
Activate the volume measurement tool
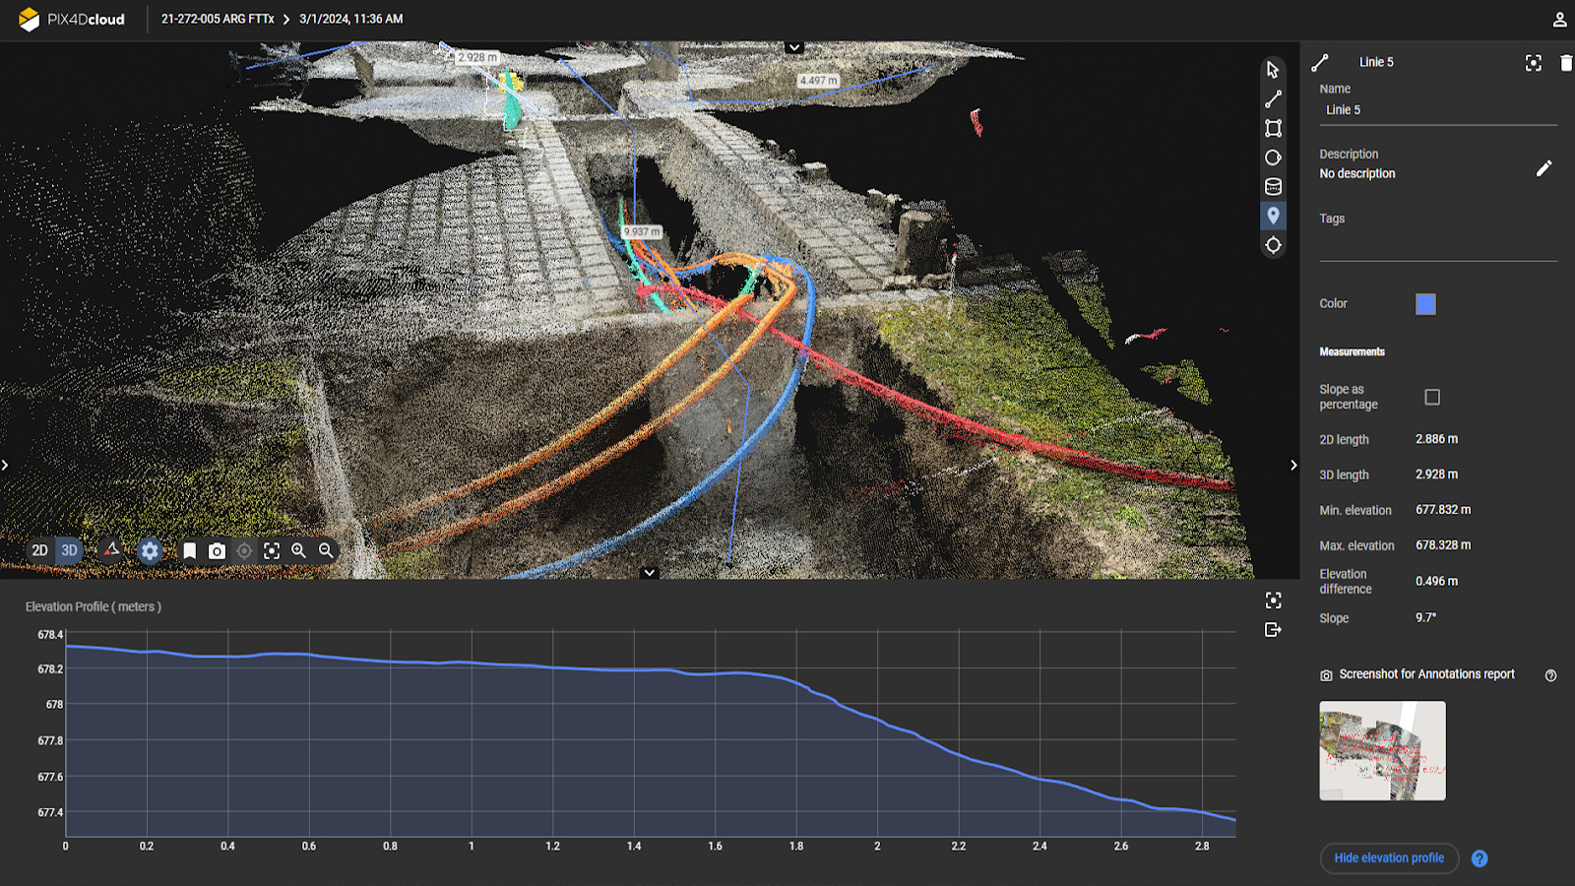point(1273,187)
